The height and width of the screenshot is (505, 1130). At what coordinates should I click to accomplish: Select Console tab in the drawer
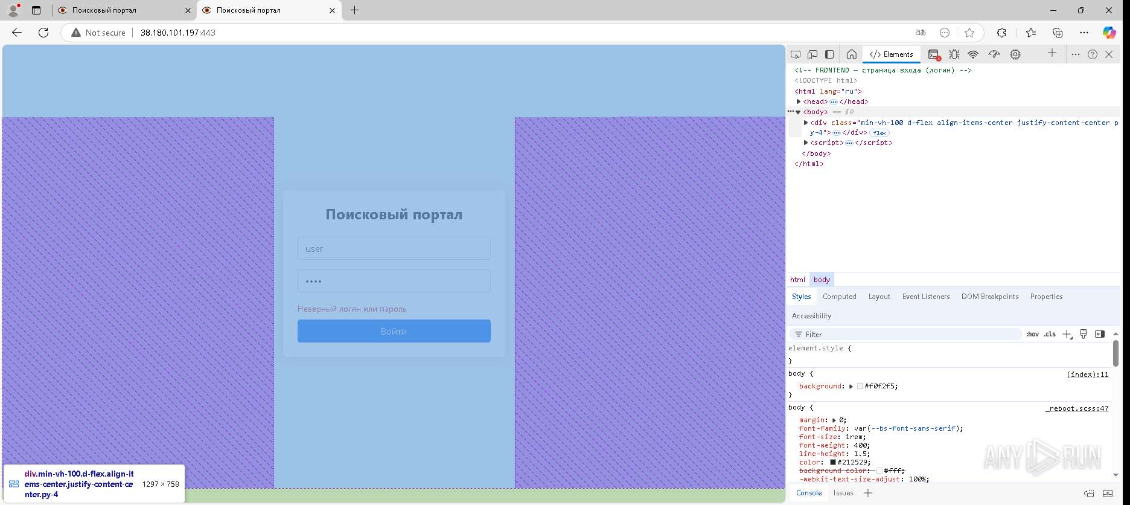click(x=809, y=493)
